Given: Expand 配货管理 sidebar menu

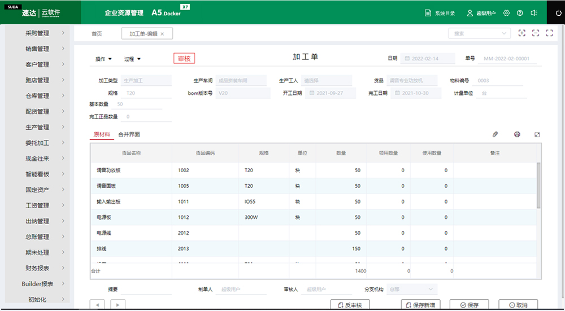Looking at the screenshot, I should [x=37, y=111].
